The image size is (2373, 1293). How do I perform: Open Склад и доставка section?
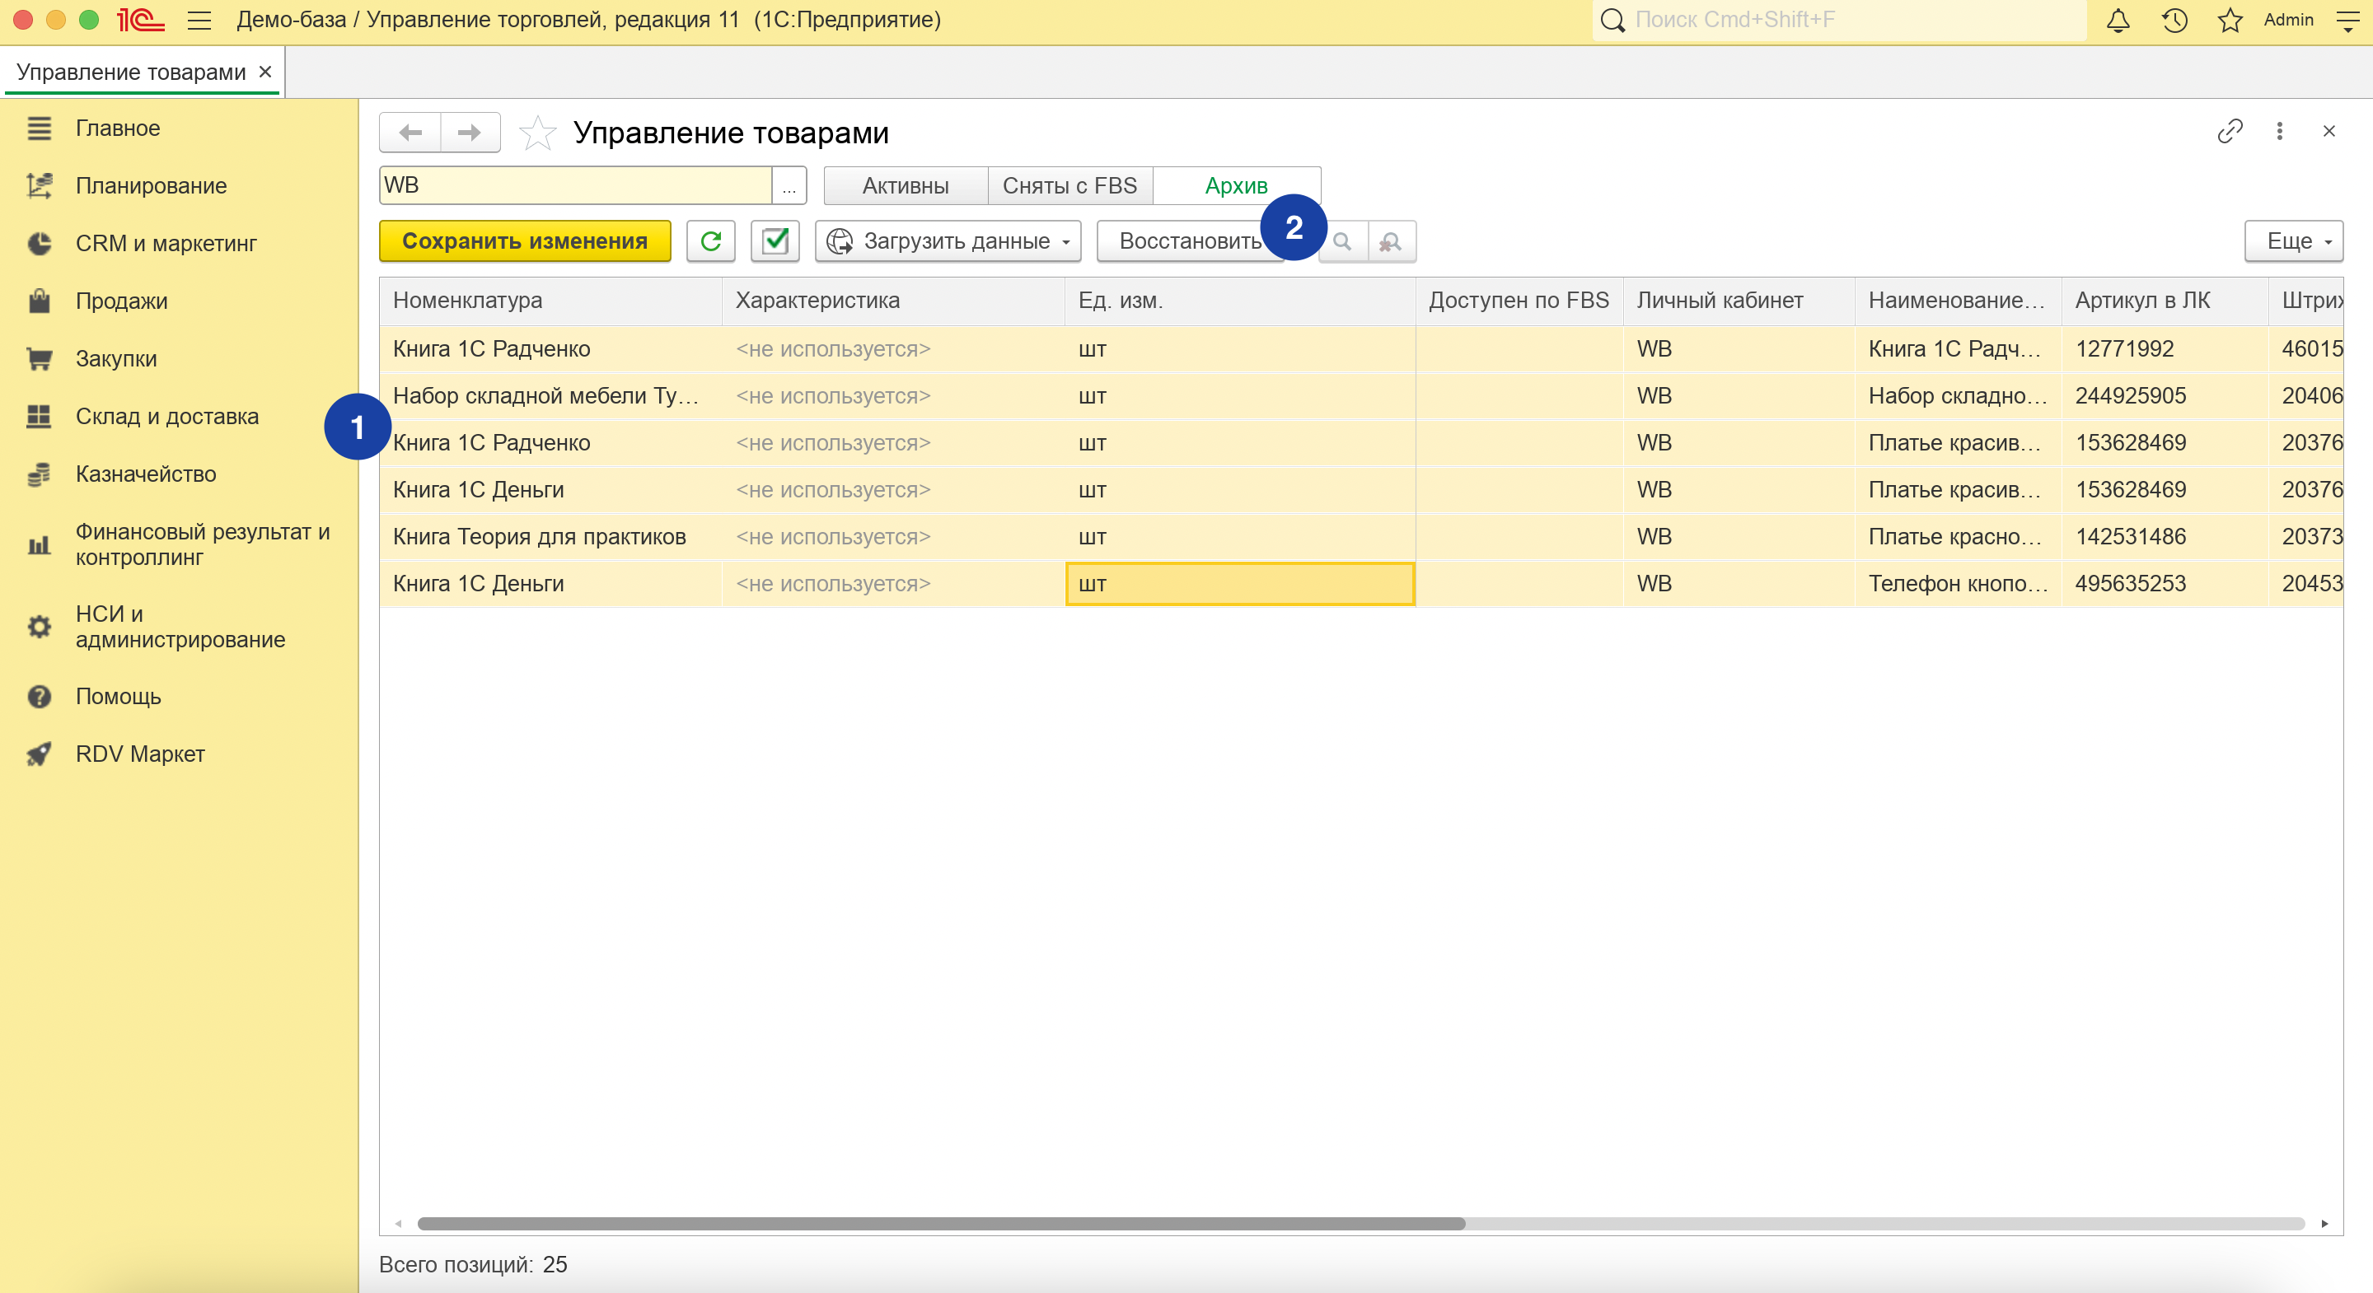pos(166,416)
